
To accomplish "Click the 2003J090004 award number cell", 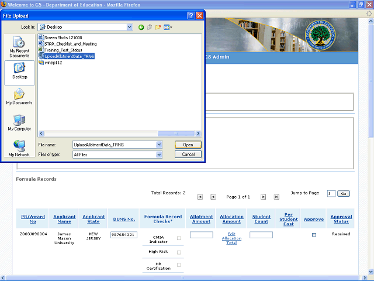I will (x=33, y=234).
